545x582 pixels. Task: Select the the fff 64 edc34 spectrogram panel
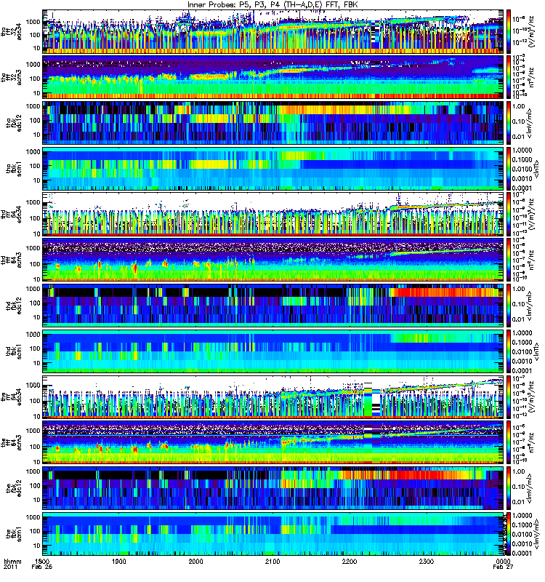point(272,396)
